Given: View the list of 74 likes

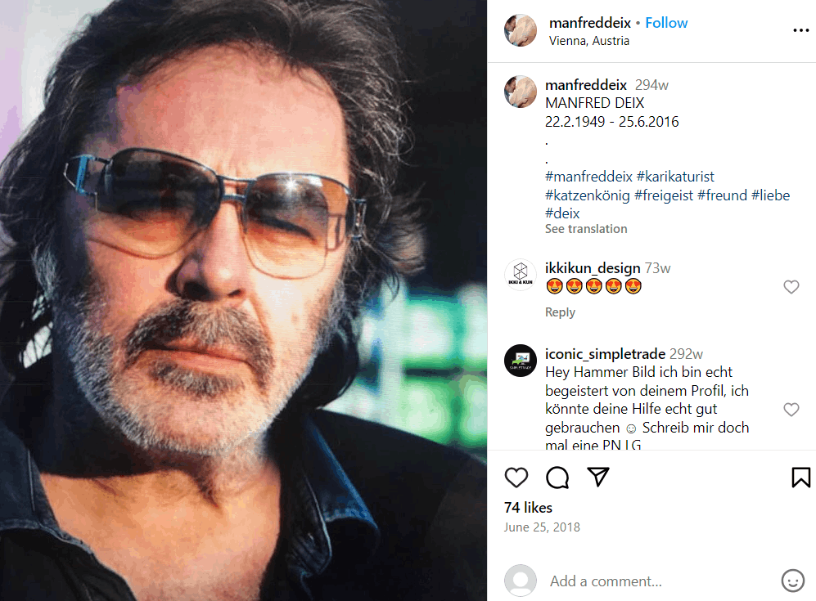Looking at the screenshot, I should point(528,508).
